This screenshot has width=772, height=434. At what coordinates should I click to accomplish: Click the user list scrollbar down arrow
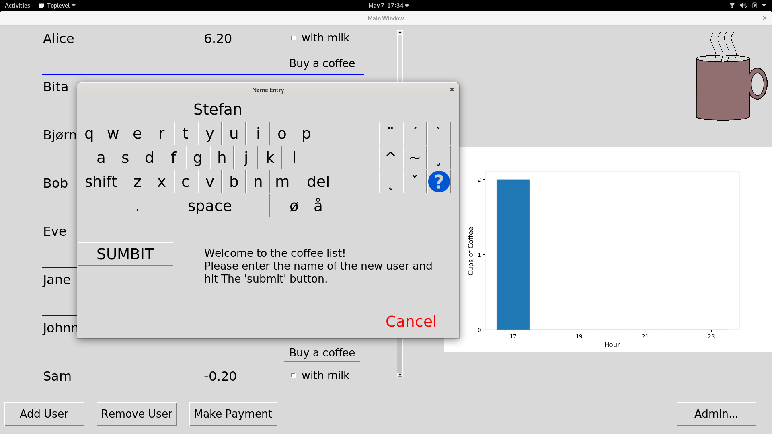400,374
